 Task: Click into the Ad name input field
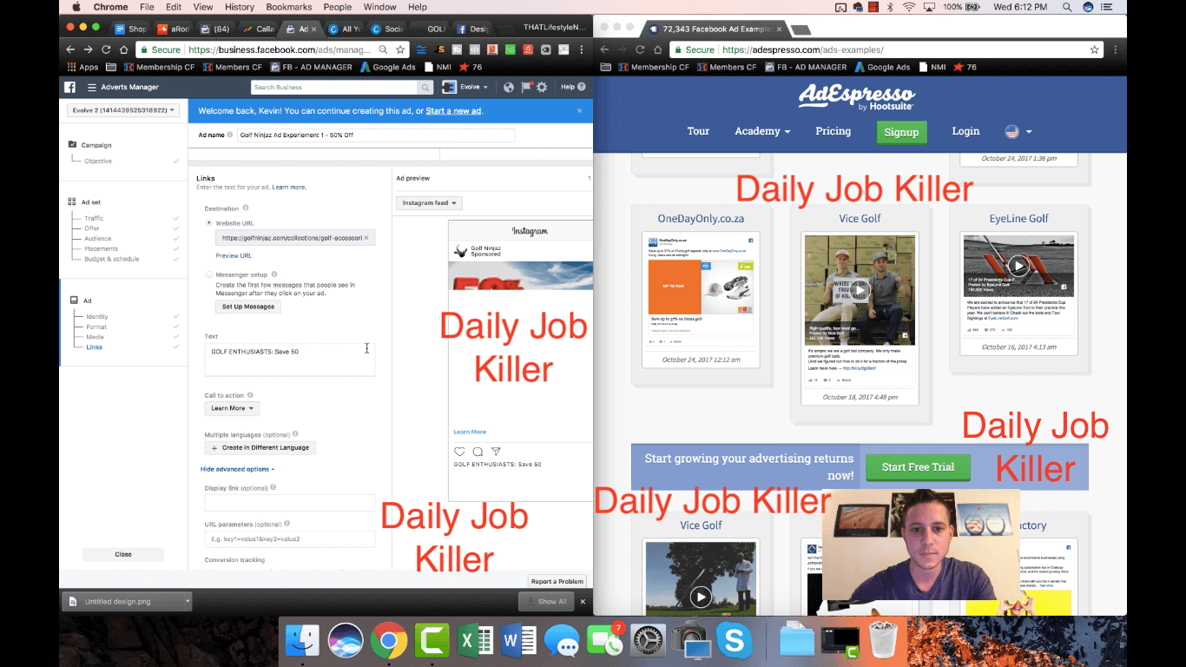pos(376,135)
